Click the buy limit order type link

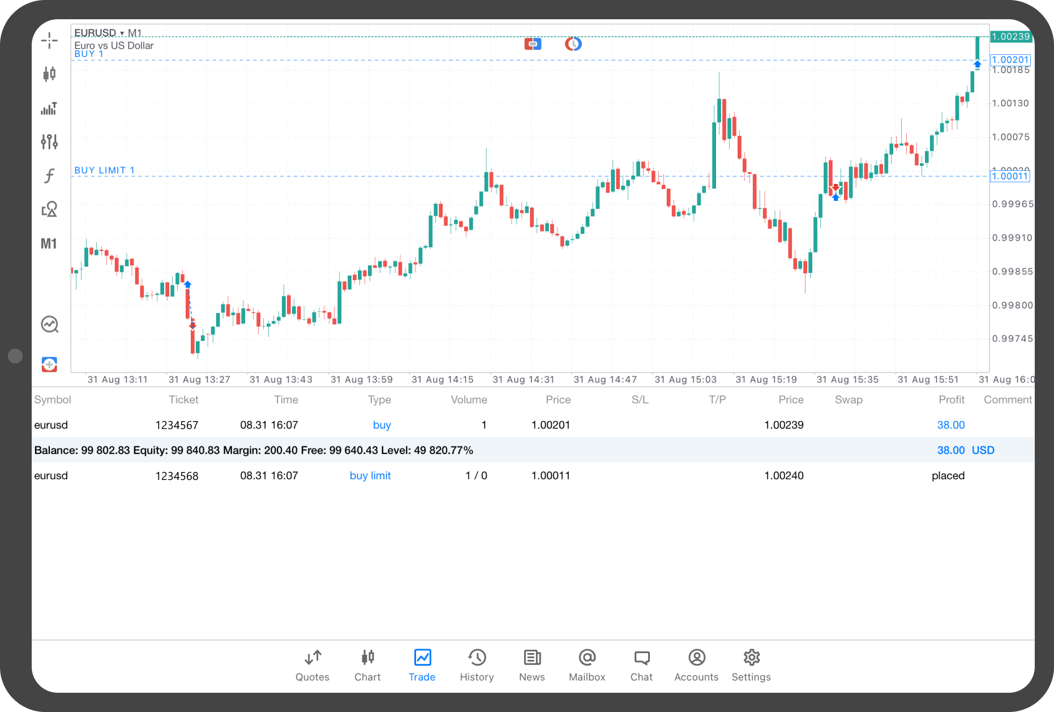(x=370, y=476)
